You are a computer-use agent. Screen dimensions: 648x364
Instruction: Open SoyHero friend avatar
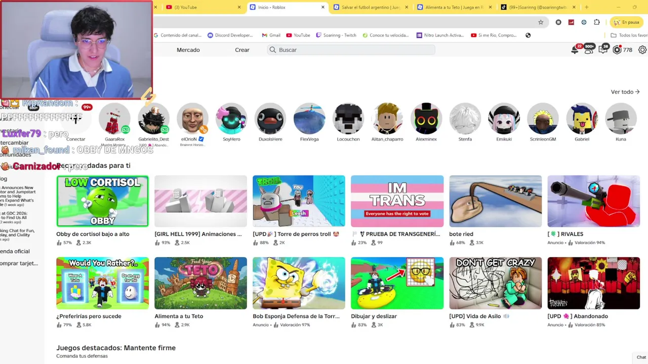click(231, 119)
